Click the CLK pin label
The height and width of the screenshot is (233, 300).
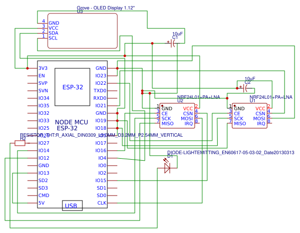pos(102,203)
